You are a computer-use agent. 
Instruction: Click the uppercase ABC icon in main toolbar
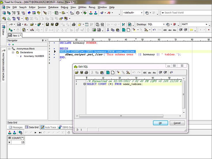click(165, 30)
